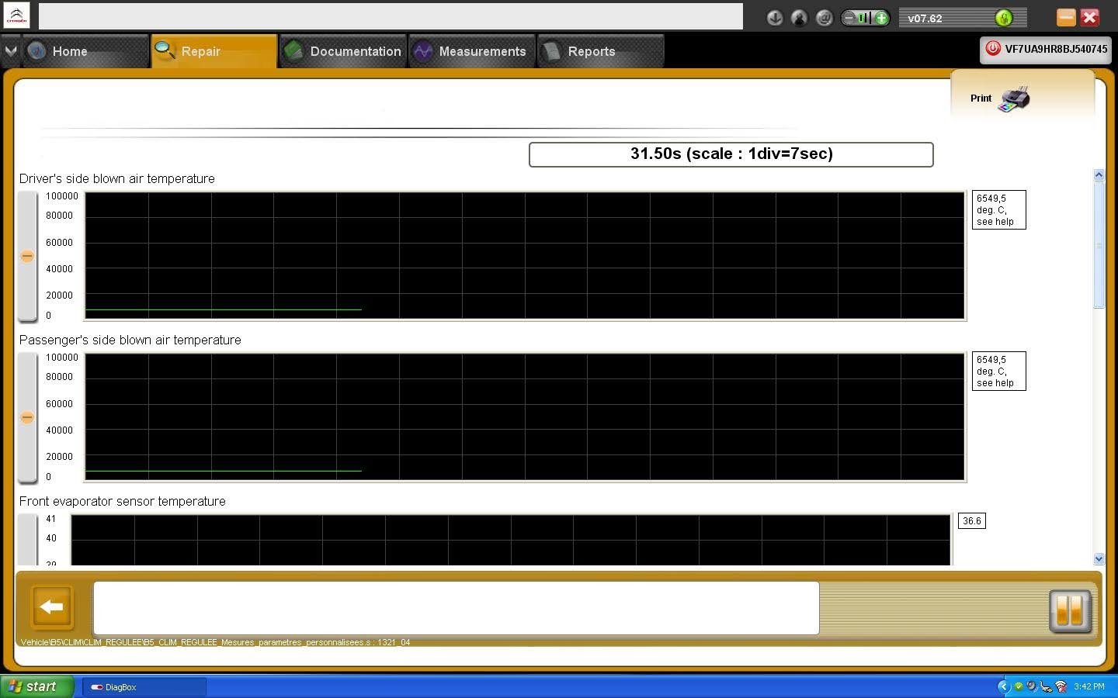The image size is (1118, 698).
Task: Click the green plus zoom button
Action: pyautogui.click(x=881, y=17)
